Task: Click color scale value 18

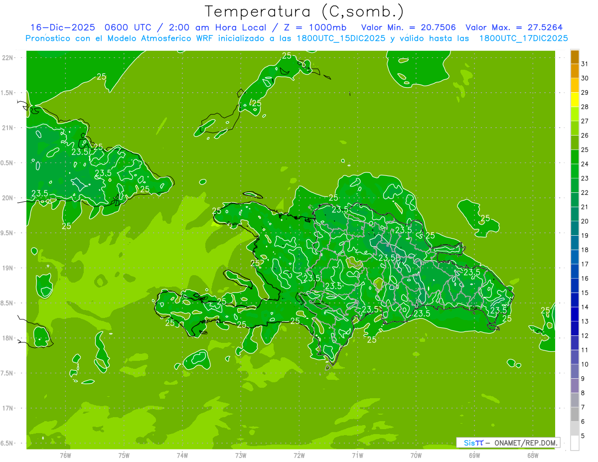Action: 585,250
